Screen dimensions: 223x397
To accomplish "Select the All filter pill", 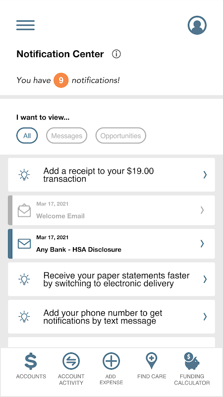I will point(27,135).
